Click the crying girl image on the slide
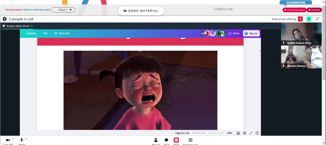The height and width of the screenshot is (145, 326). pyautogui.click(x=140, y=90)
